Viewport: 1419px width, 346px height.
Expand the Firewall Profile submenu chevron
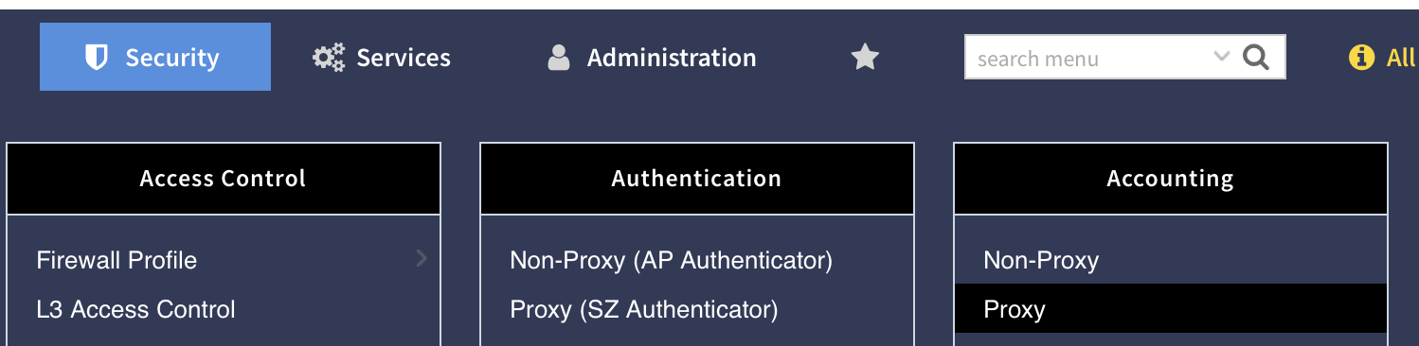422,258
